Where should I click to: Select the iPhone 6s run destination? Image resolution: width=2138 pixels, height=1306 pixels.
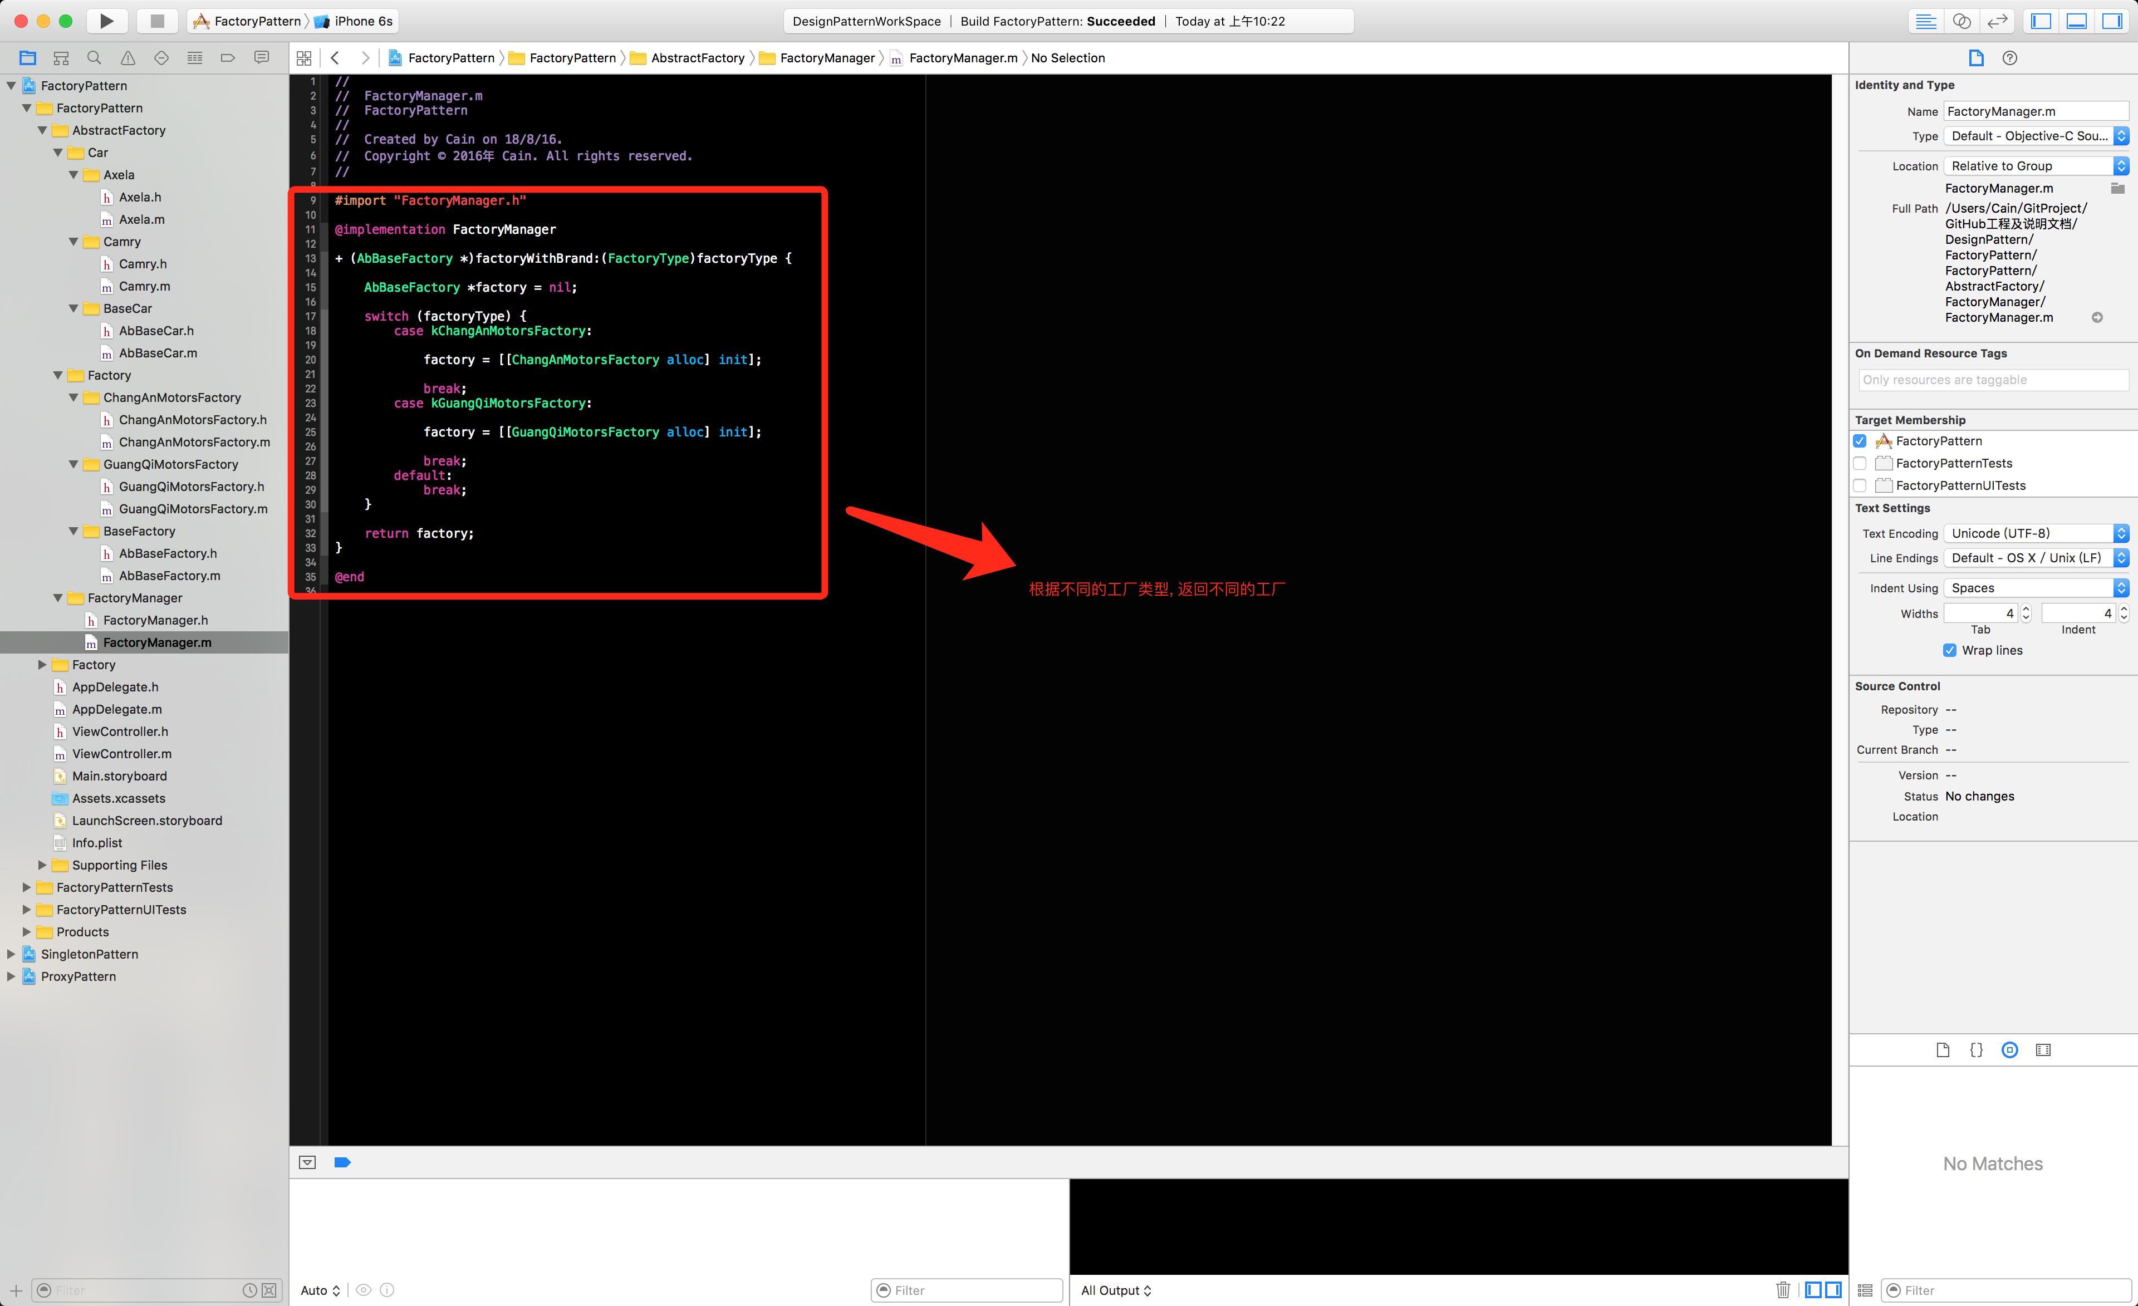[x=362, y=21]
